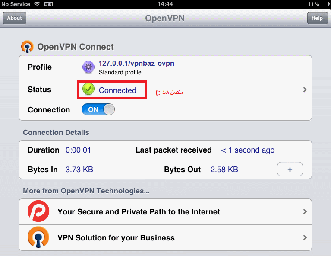Click the Wi-Fi icon in status bar

[x=37, y=4]
